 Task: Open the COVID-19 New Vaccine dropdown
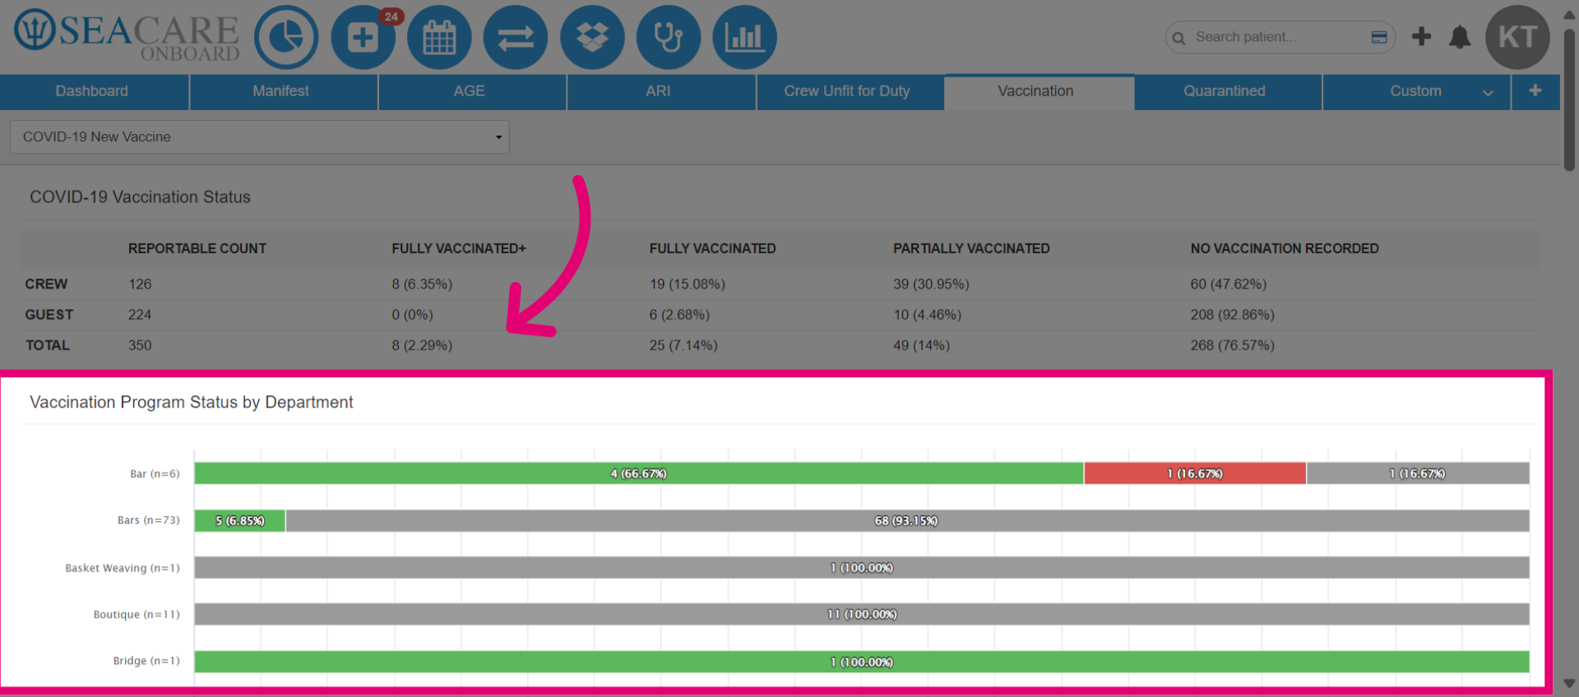tap(260, 137)
